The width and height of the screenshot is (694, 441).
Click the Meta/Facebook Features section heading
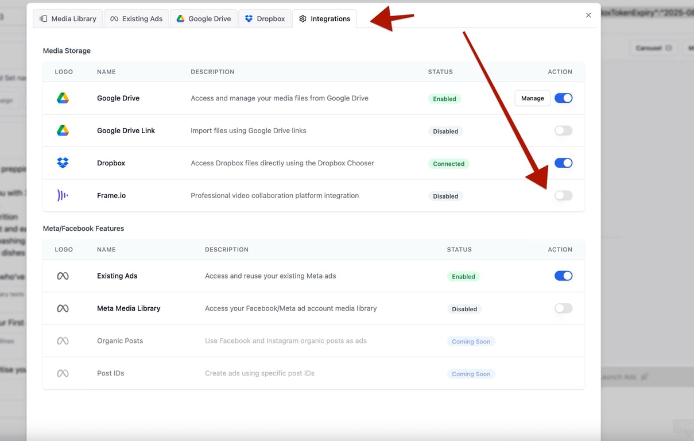click(83, 229)
